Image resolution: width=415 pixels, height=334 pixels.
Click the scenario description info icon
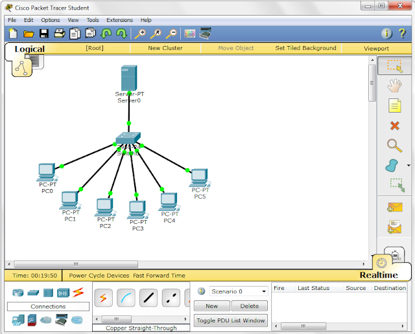[201, 291]
